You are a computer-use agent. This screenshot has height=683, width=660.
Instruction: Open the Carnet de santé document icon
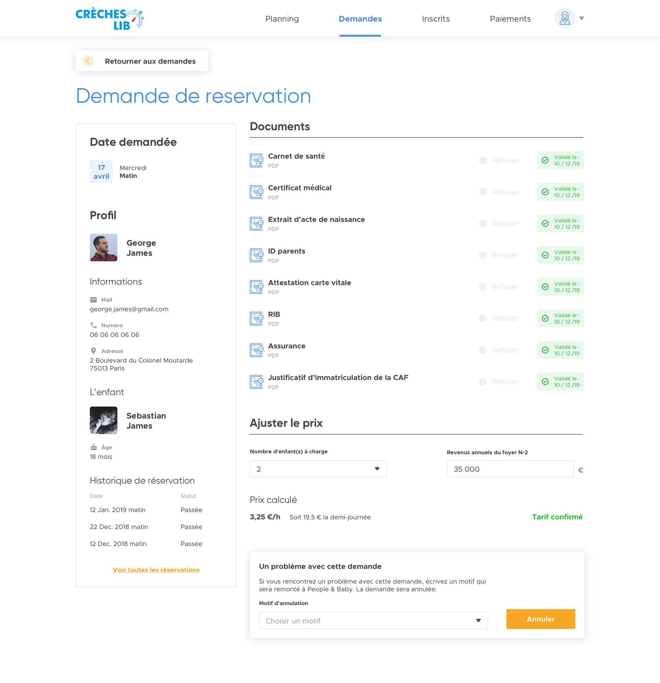coord(256,160)
